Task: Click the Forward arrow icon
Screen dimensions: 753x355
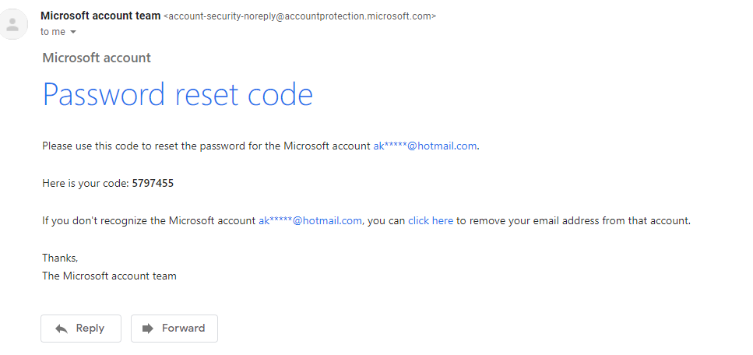Action: click(148, 329)
